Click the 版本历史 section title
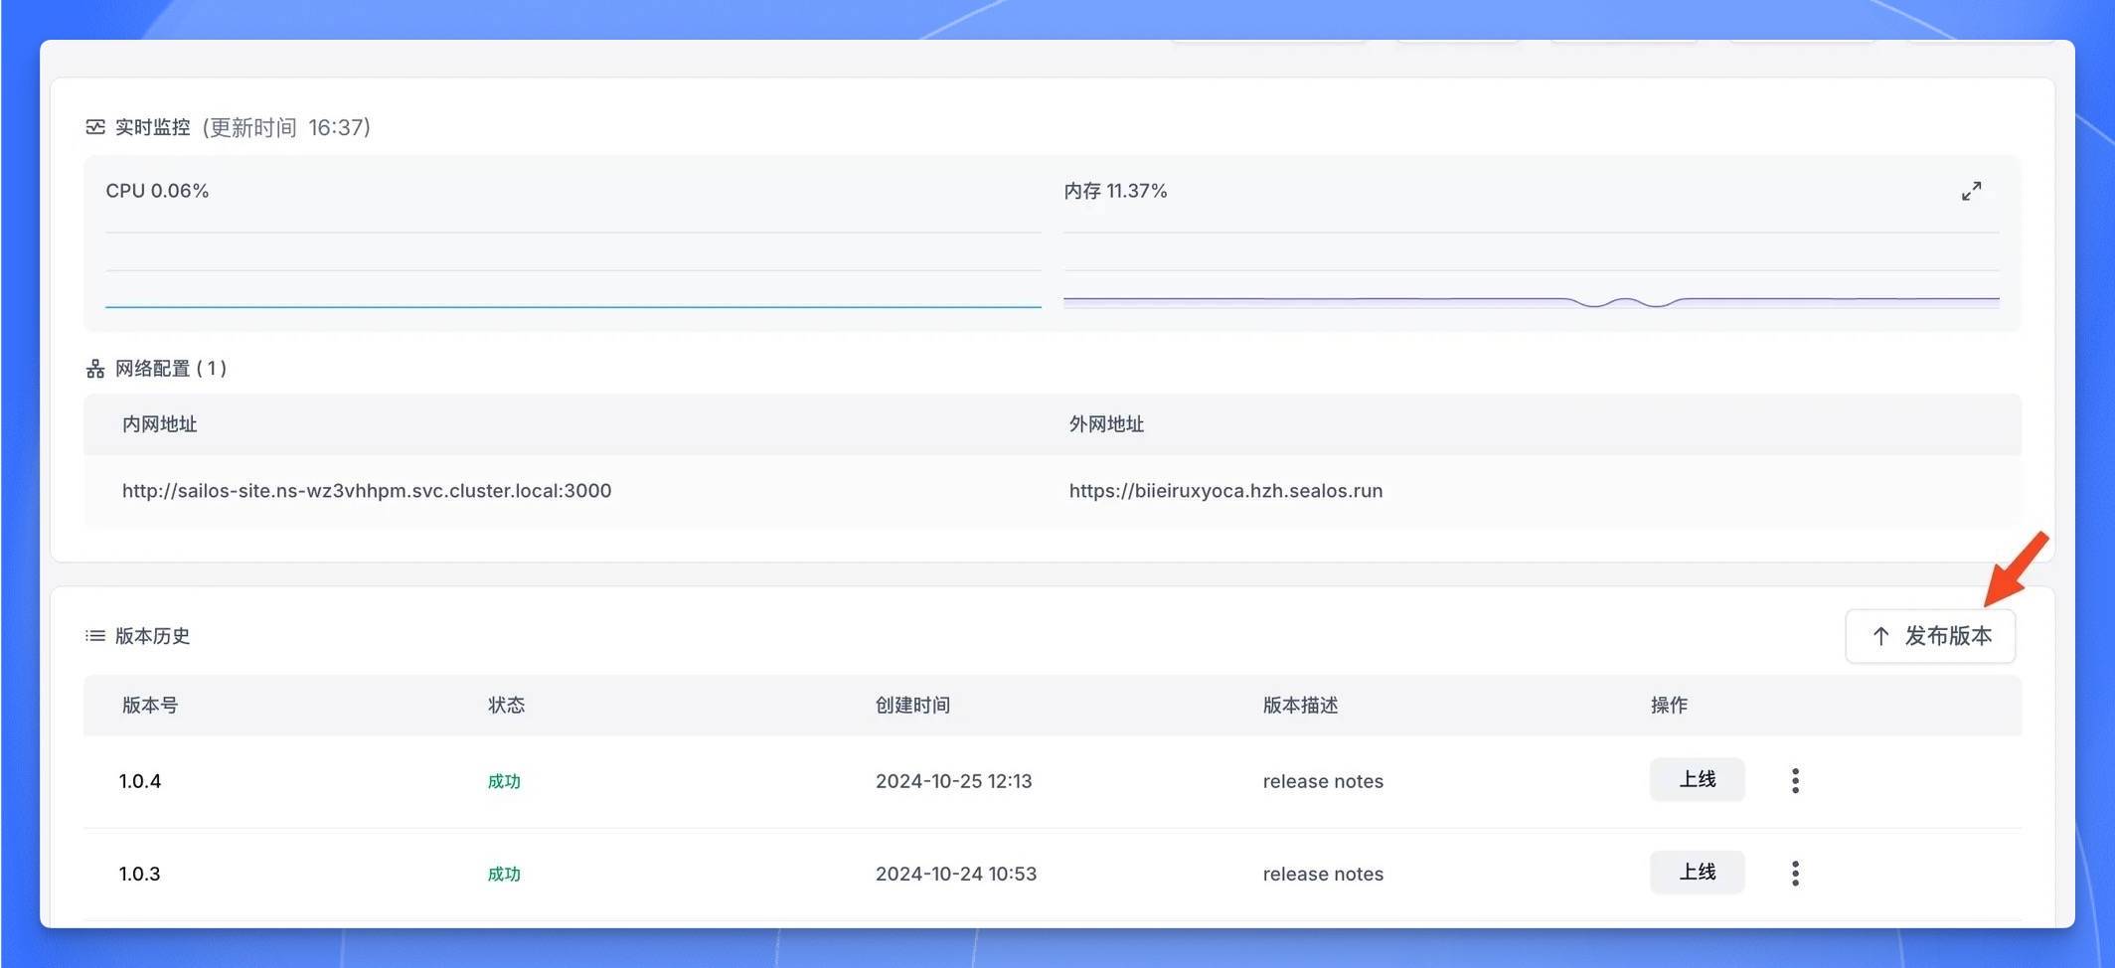Viewport: 2115px width, 968px height. pos(152,636)
